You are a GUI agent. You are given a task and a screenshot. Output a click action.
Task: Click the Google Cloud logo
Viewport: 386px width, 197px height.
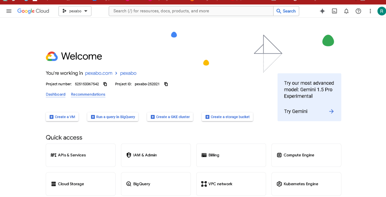tap(33, 11)
